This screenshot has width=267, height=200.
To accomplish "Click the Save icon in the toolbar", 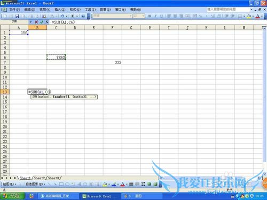I will [x=17, y=16].
